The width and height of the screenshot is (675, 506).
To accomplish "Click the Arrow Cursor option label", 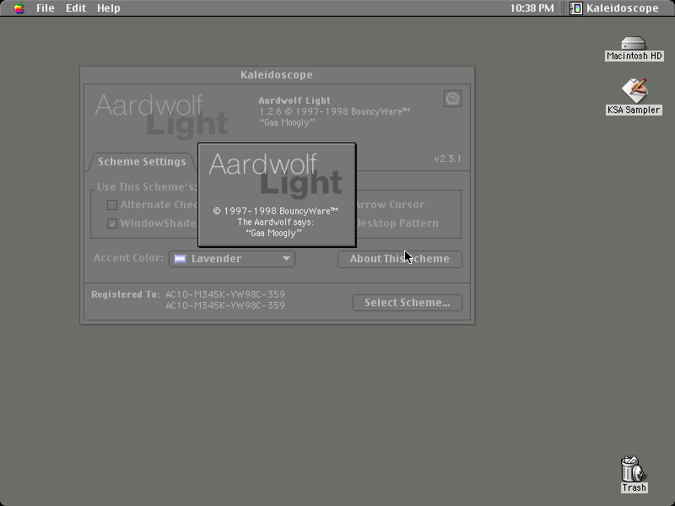I will pyautogui.click(x=390, y=205).
